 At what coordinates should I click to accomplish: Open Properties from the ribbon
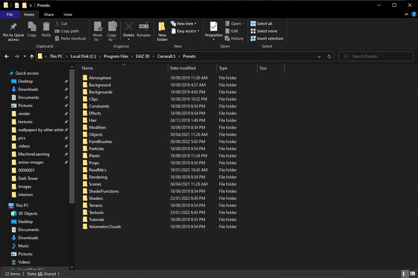[x=214, y=32]
